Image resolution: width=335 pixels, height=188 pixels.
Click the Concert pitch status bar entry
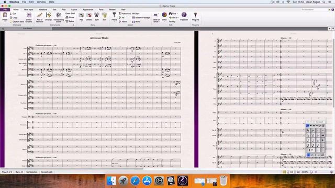click(47, 172)
